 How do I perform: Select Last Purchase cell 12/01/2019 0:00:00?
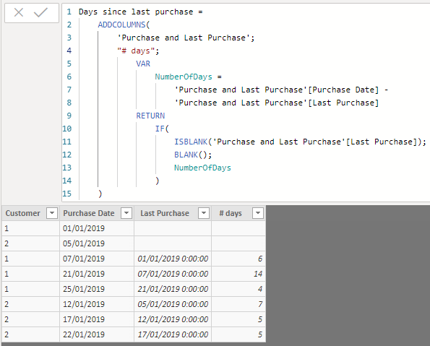point(173,319)
